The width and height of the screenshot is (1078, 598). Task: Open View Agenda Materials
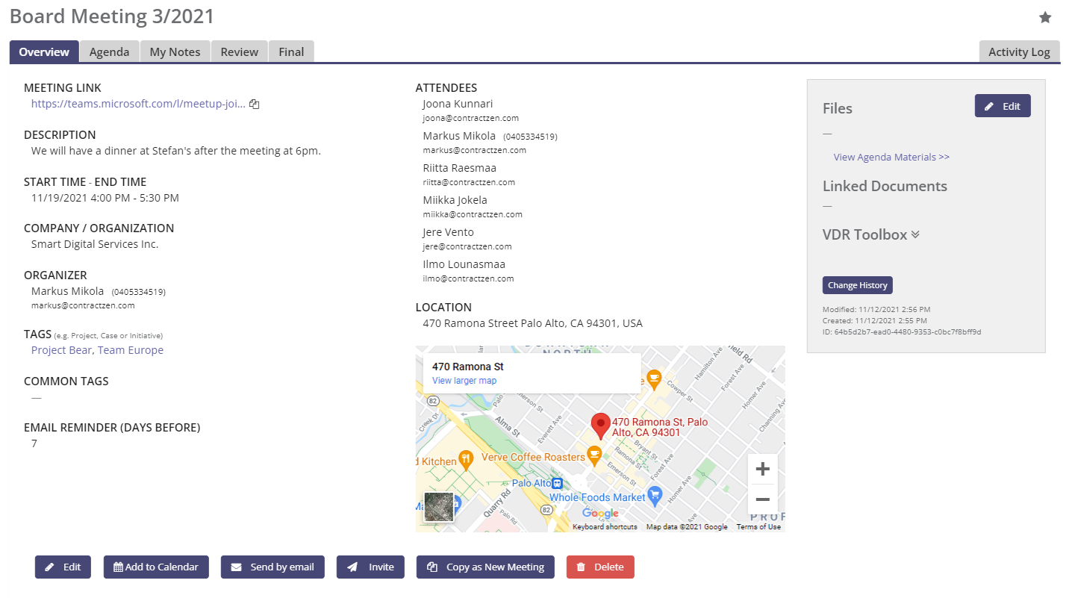click(891, 157)
